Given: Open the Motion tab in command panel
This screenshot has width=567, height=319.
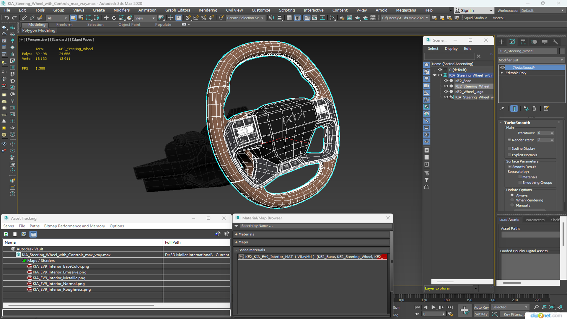Looking at the screenshot, I should tap(534, 42).
